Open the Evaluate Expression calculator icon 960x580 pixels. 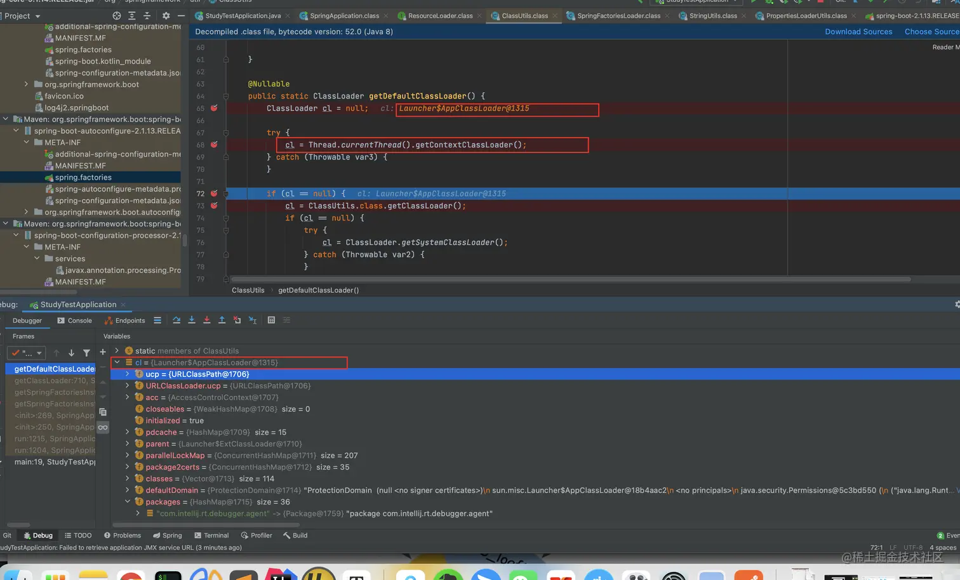coord(271,320)
